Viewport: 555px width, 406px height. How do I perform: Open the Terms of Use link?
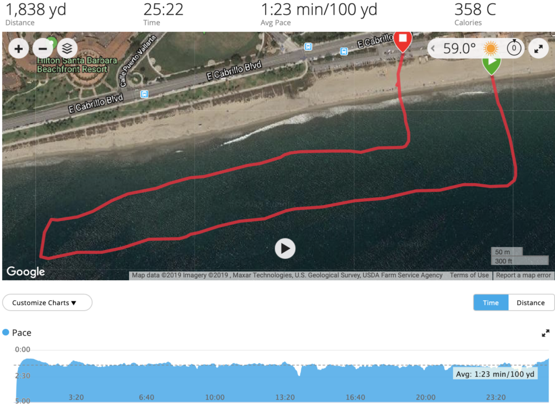(x=469, y=275)
